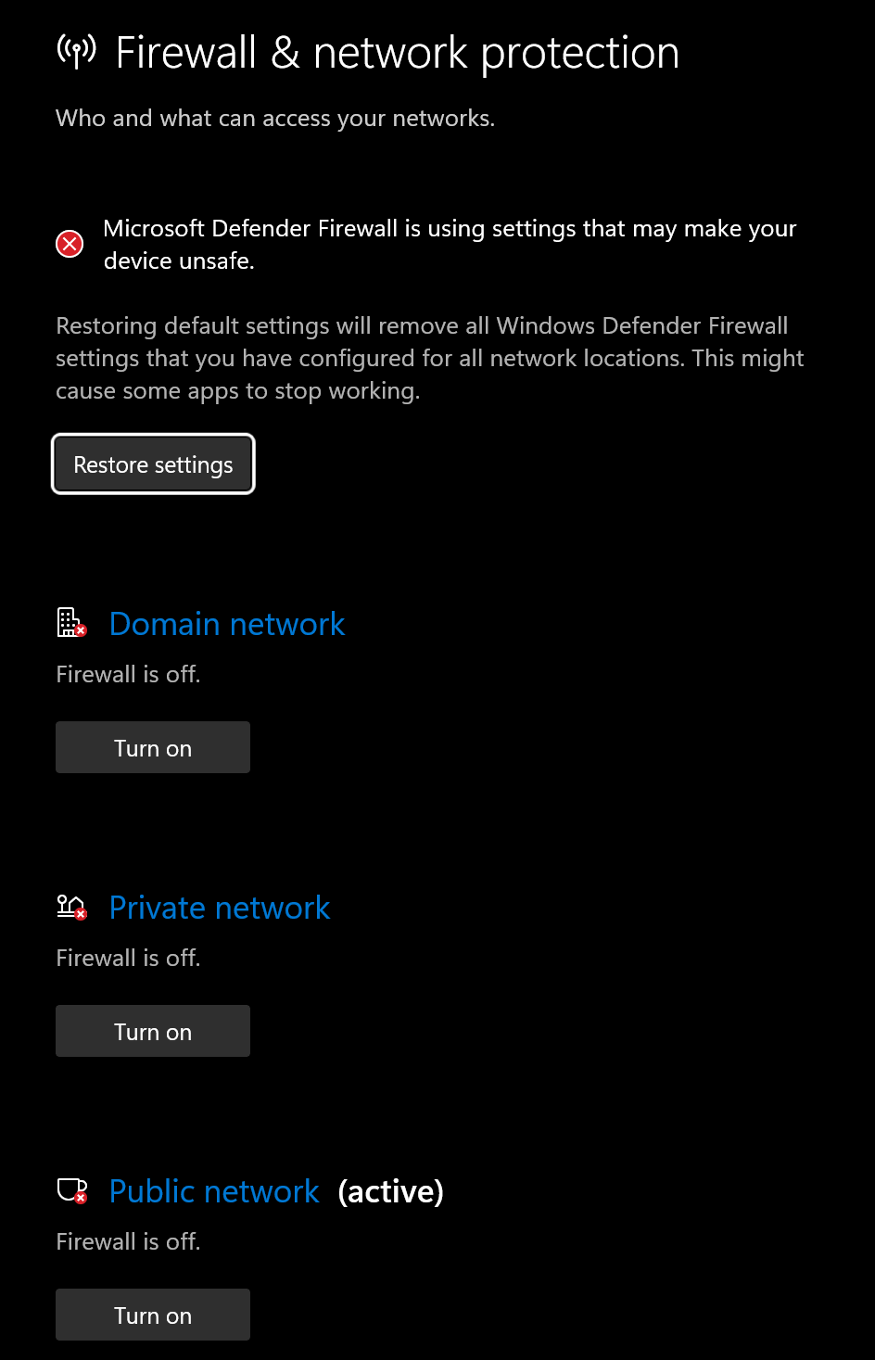Screen dimensions: 875x1360
Task: Restore default firewall settings
Action: [x=153, y=464]
